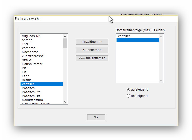This screenshot has height=140, width=192.
Task: Click <<-- alle entfernen button
Action: click(x=92, y=58)
